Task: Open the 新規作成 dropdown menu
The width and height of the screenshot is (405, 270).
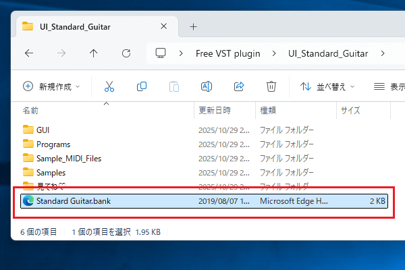Action: pyautogui.click(x=51, y=86)
